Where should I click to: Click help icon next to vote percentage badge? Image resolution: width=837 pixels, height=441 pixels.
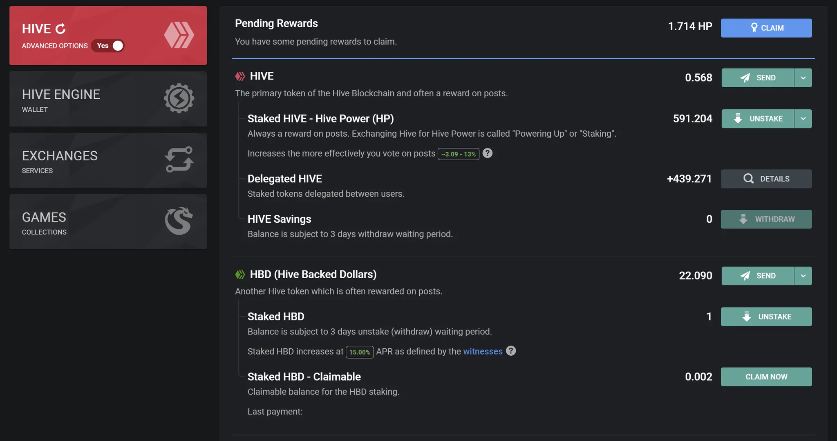488,153
